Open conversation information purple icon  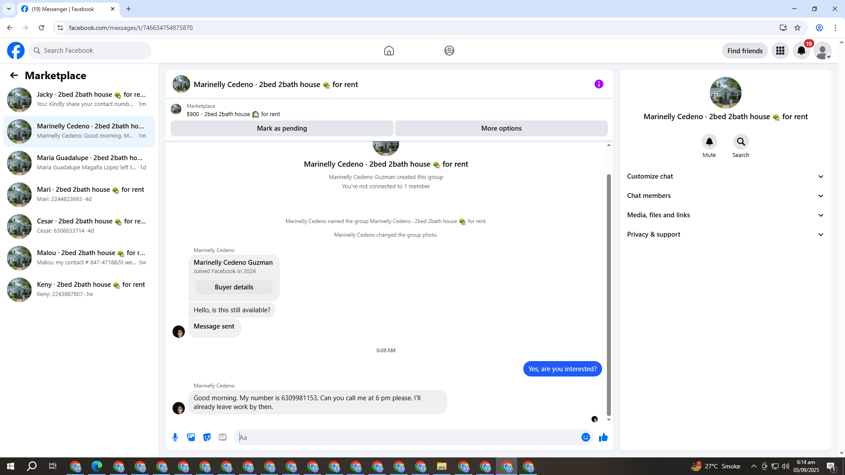point(599,84)
